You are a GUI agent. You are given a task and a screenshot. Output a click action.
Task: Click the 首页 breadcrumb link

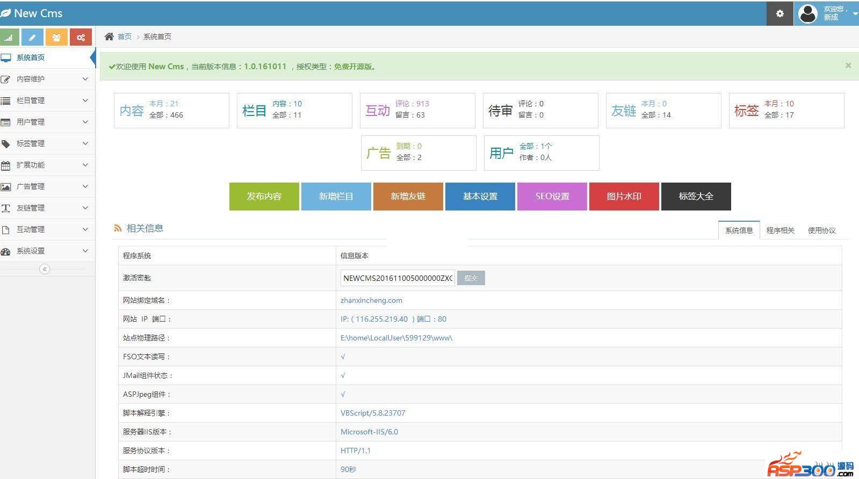tap(125, 37)
